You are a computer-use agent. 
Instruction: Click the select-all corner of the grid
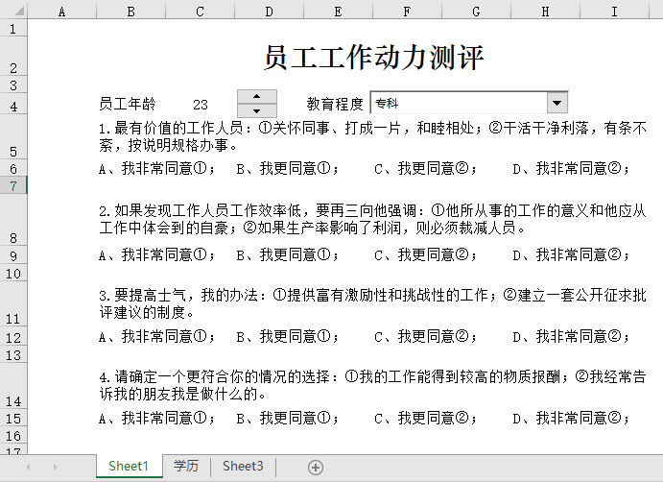[13, 12]
